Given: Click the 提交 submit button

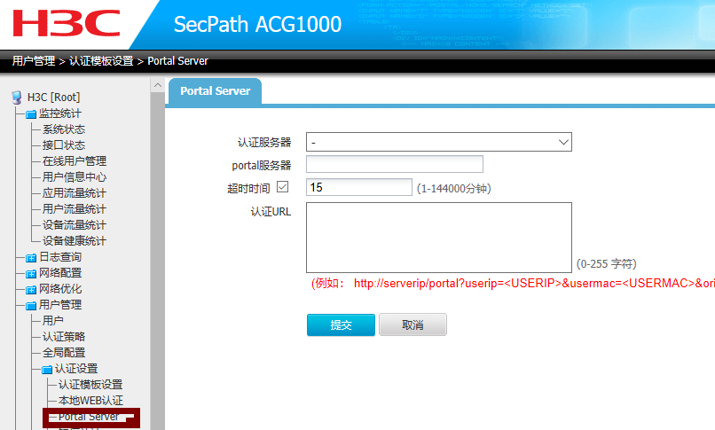Looking at the screenshot, I should tap(341, 324).
